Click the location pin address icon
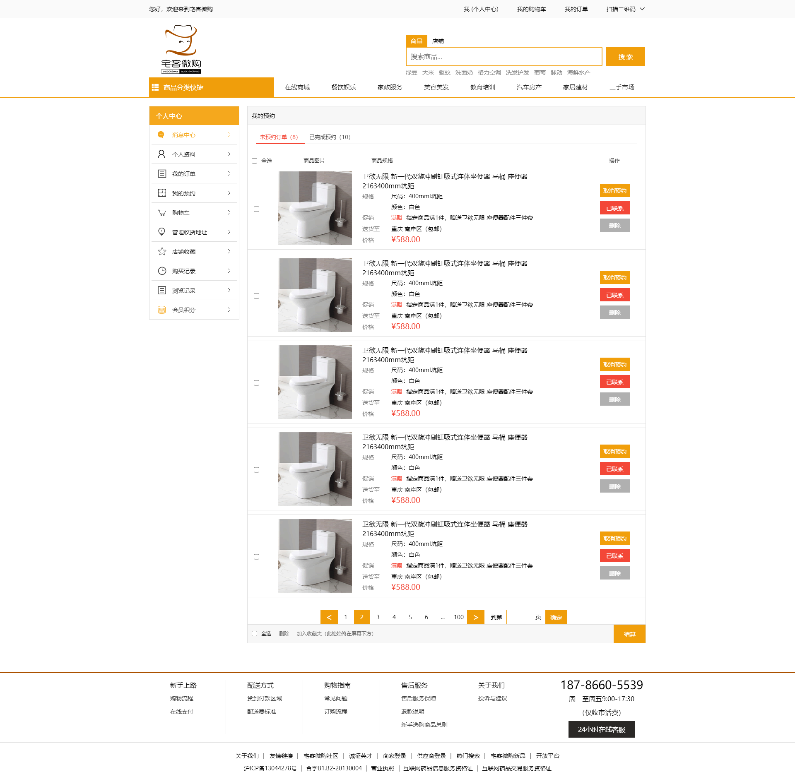The image size is (795, 784). (161, 232)
